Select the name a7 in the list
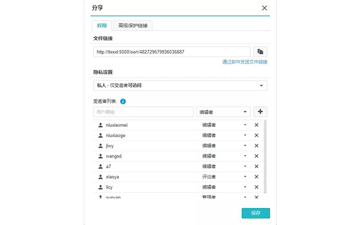 (x=109, y=166)
